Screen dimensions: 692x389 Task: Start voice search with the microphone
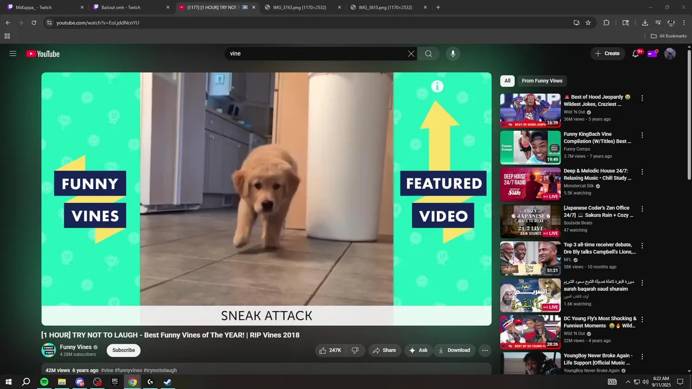tap(453, 53)
